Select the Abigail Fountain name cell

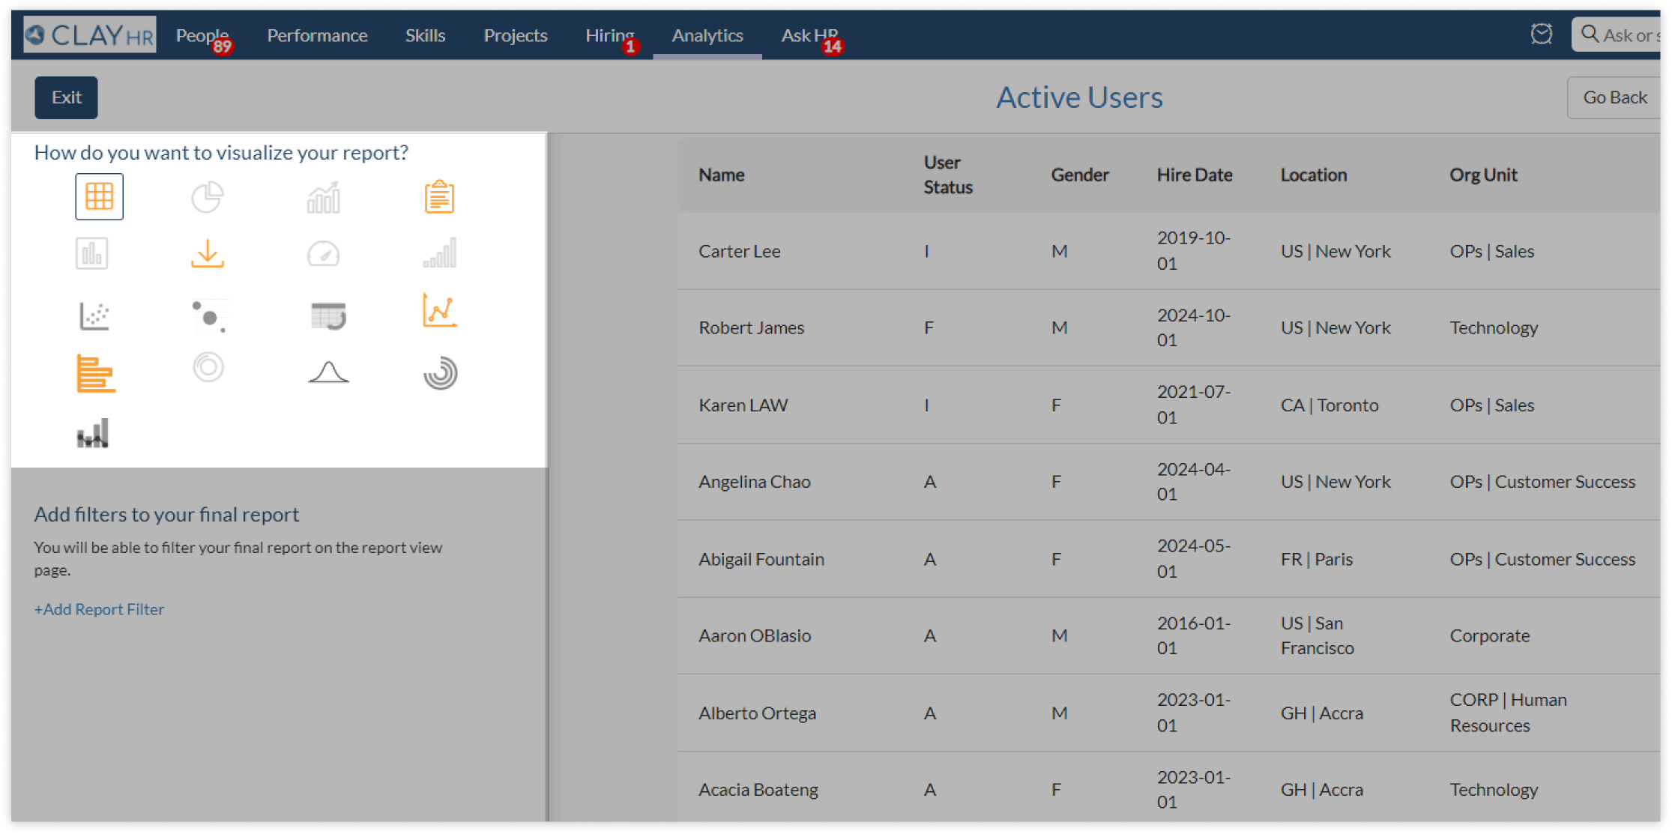(x=761, y=559)
